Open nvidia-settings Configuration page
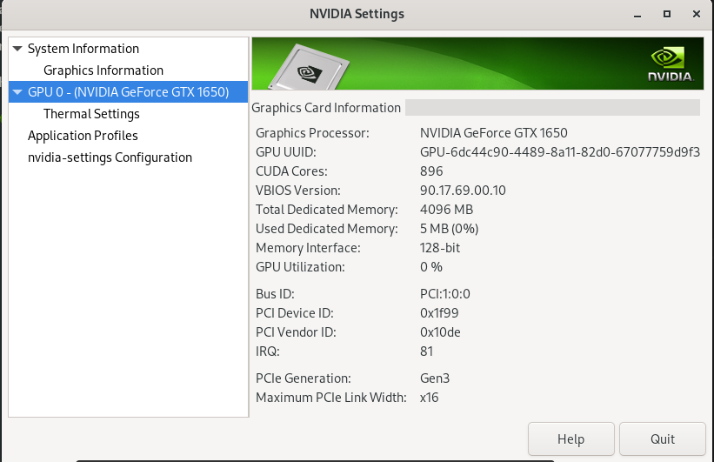 [110, 157]
